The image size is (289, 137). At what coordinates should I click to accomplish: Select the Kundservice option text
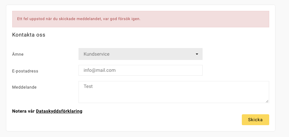[96, 54]
